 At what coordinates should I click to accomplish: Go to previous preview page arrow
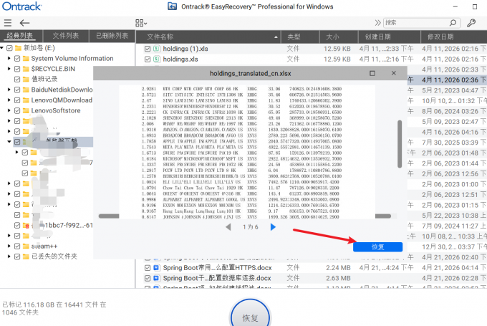[x=228, y=227]
